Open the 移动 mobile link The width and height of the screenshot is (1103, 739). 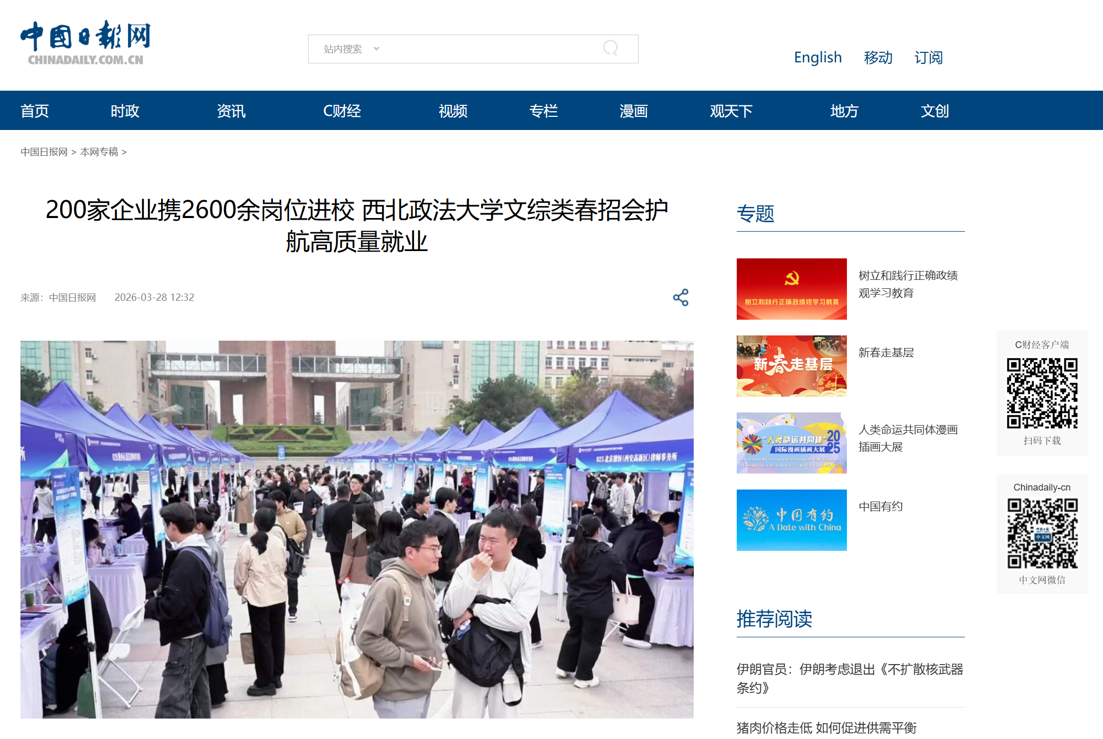tap(878, 57)
